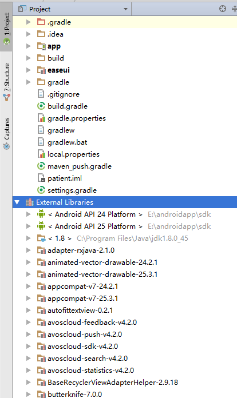This screenshot has height=398, width=237.
Task: Click the gradle.properties file icon
Action: click(41, 118)
